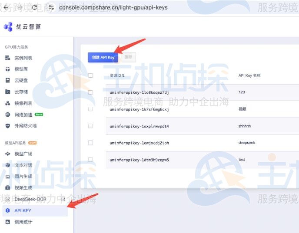Click the 图片生成 image icon

point(7,177)
